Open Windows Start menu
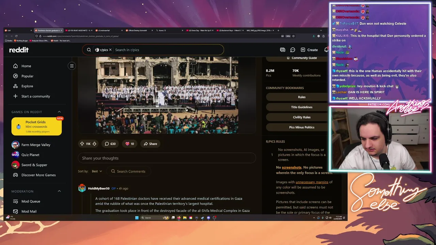436x245 pixels. pyautogui.click(x=137, y=218)
